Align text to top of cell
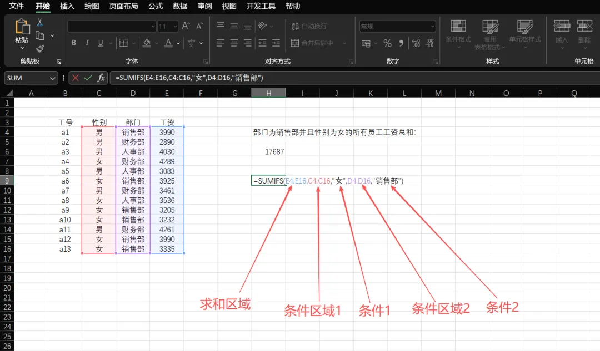The width and height of the screenshot is (600, 351). pos(221,25)
